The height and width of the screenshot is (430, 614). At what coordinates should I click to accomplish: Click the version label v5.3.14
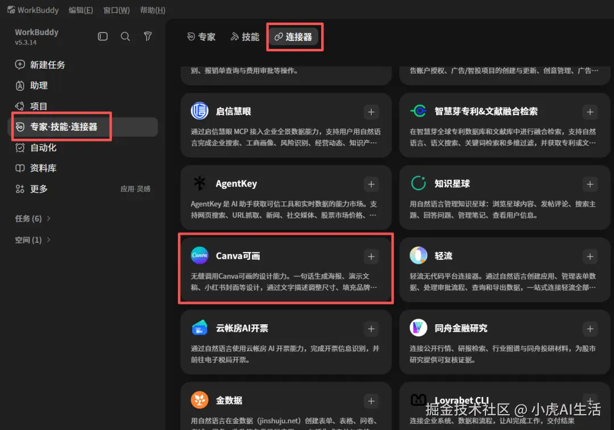26,42
